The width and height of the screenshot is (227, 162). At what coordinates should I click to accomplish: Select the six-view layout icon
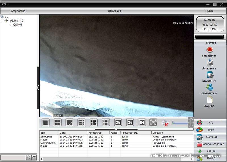click(69, 123)
